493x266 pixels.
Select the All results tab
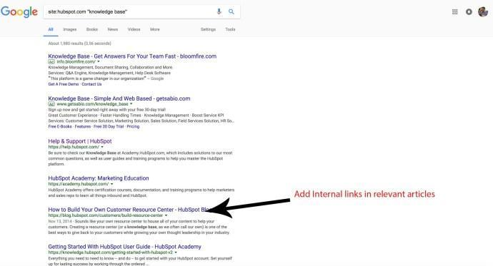click(x=51, y=29)
